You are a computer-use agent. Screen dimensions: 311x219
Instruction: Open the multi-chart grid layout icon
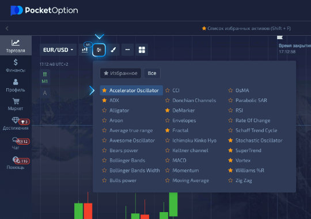coord(142,50)
